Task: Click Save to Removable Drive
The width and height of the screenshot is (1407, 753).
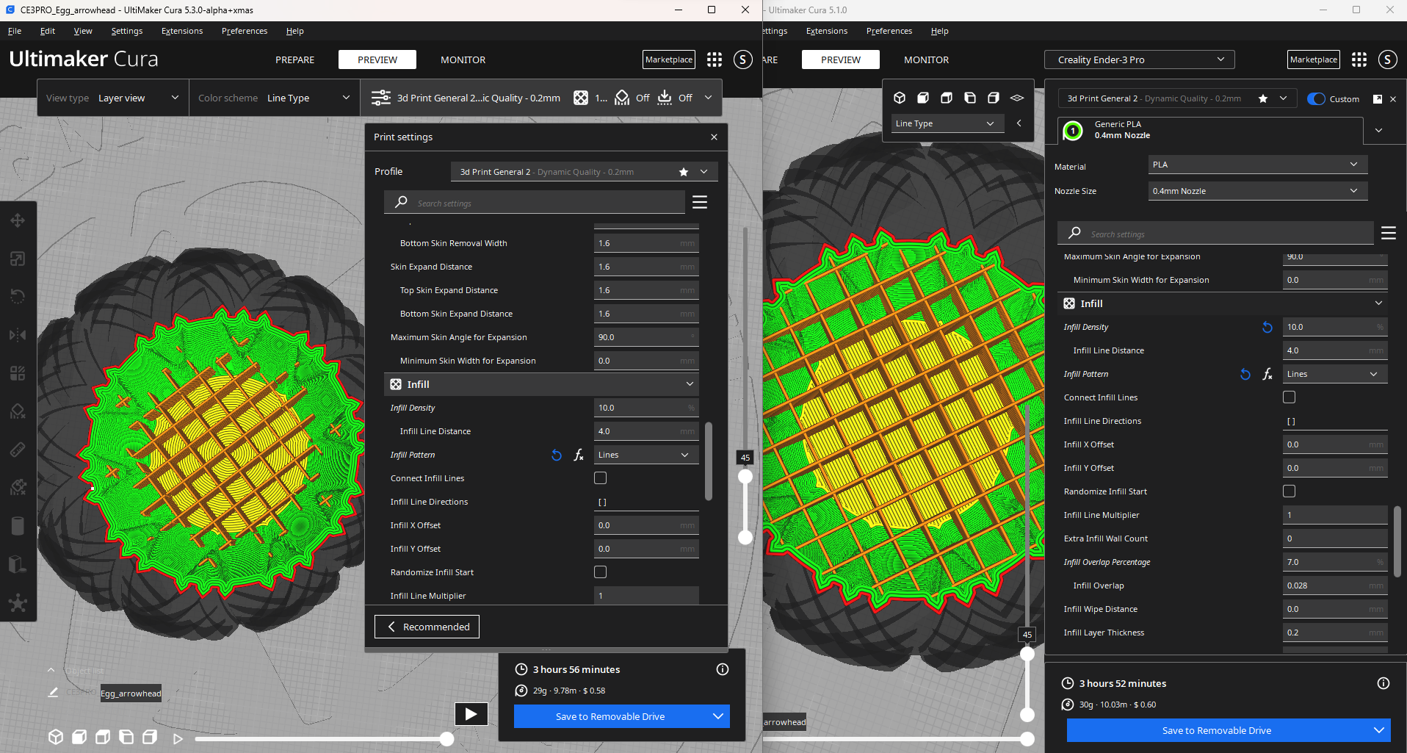Action: [x=610, y=716]
